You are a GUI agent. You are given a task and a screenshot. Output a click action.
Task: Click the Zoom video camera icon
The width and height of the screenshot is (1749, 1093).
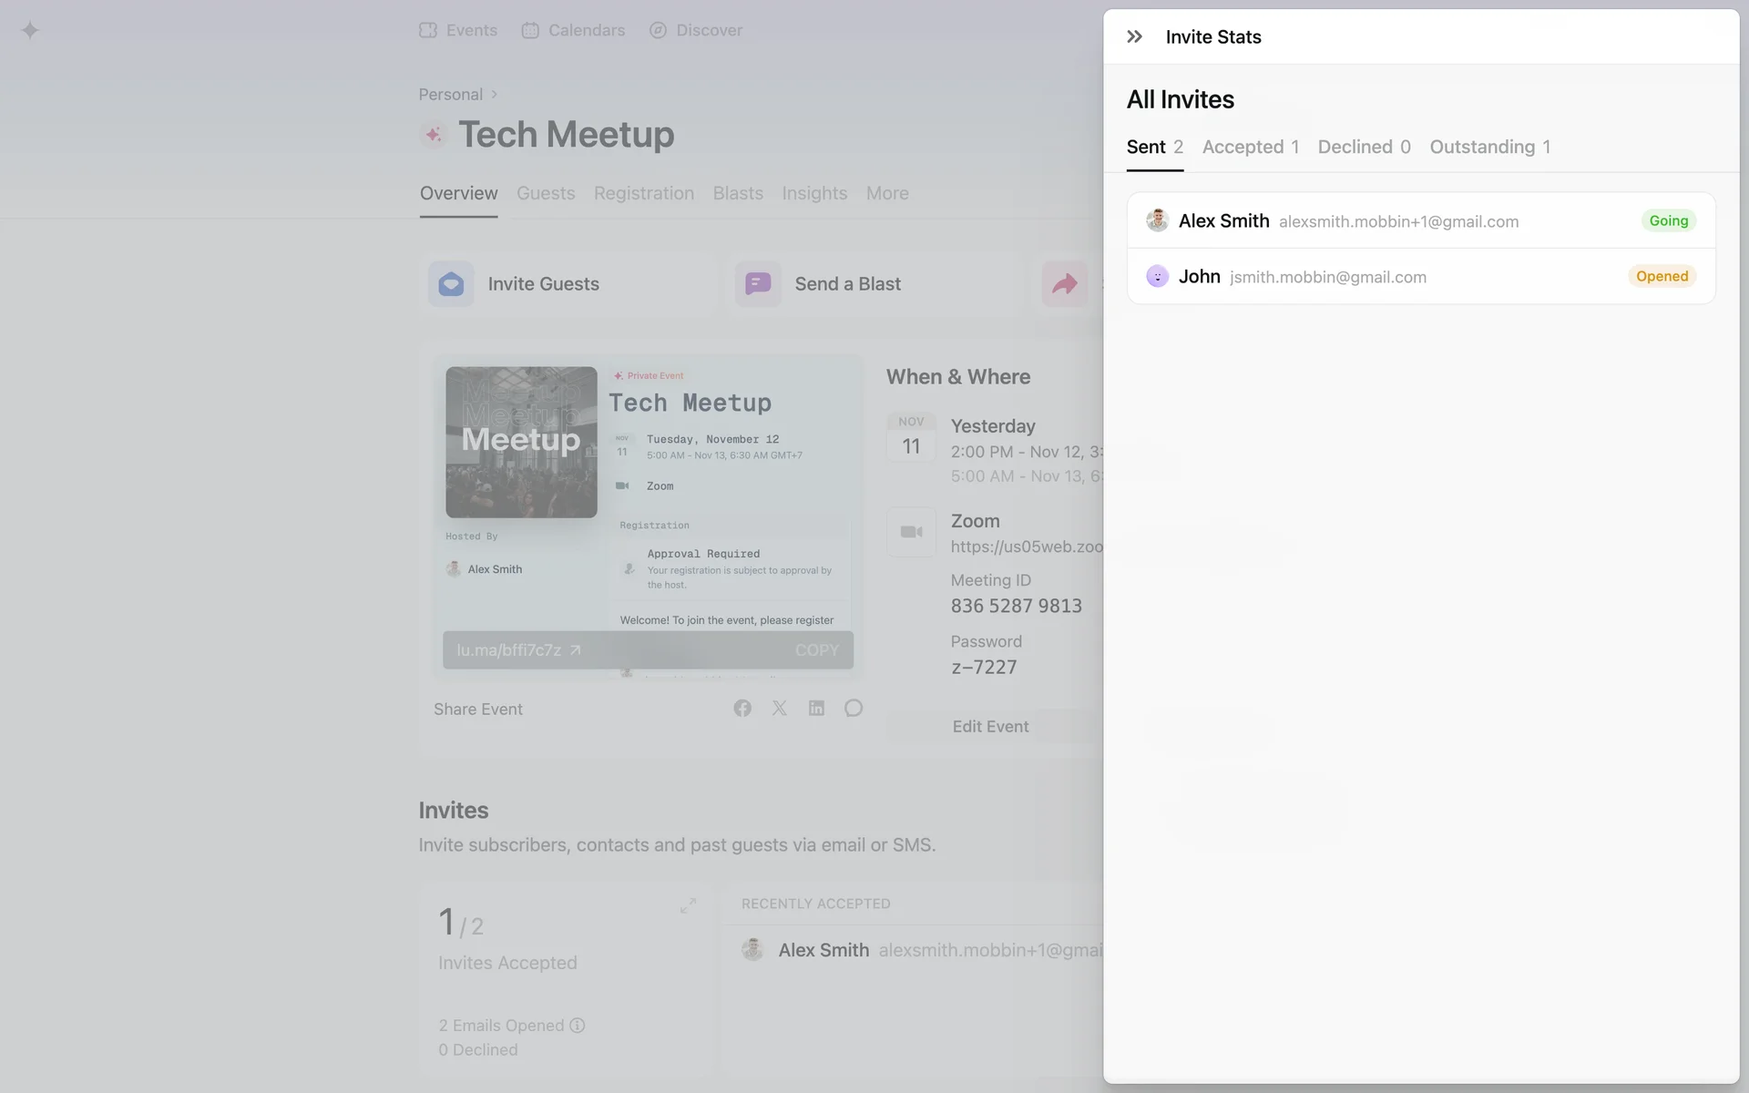pos(911,532)
